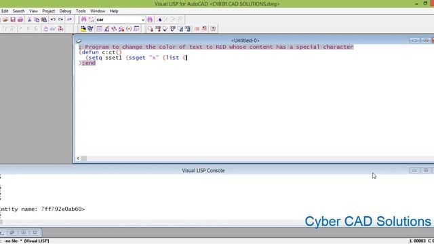Click the 'Visual LISP Console' title bar
Image resolution: width=434 pixels, height=244 pixels.
(x=203, y=170)
